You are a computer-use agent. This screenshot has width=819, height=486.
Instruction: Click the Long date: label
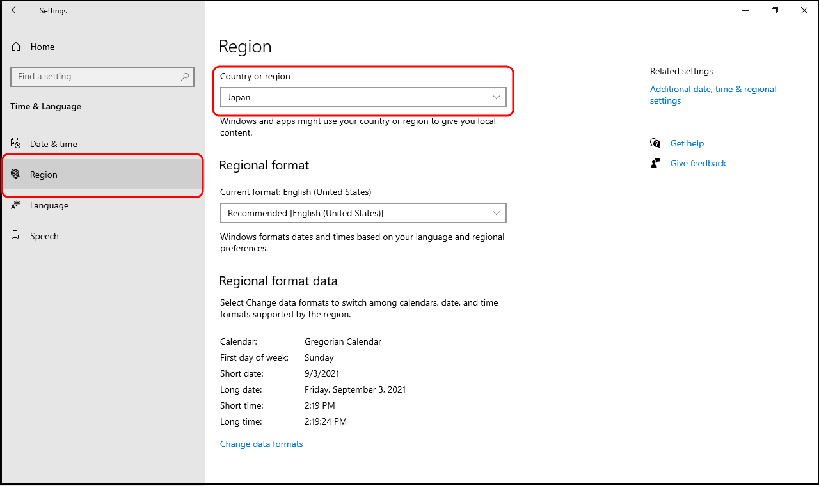tap(241, 389)
